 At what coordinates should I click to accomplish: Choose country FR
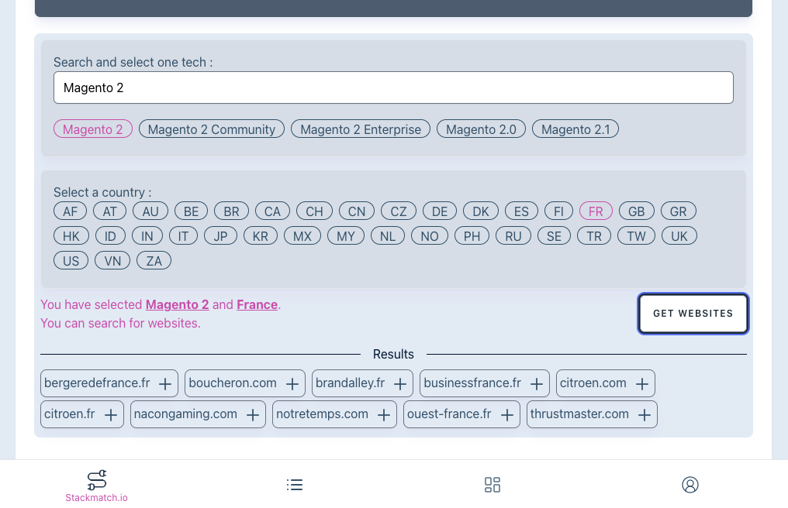point(596,211)
